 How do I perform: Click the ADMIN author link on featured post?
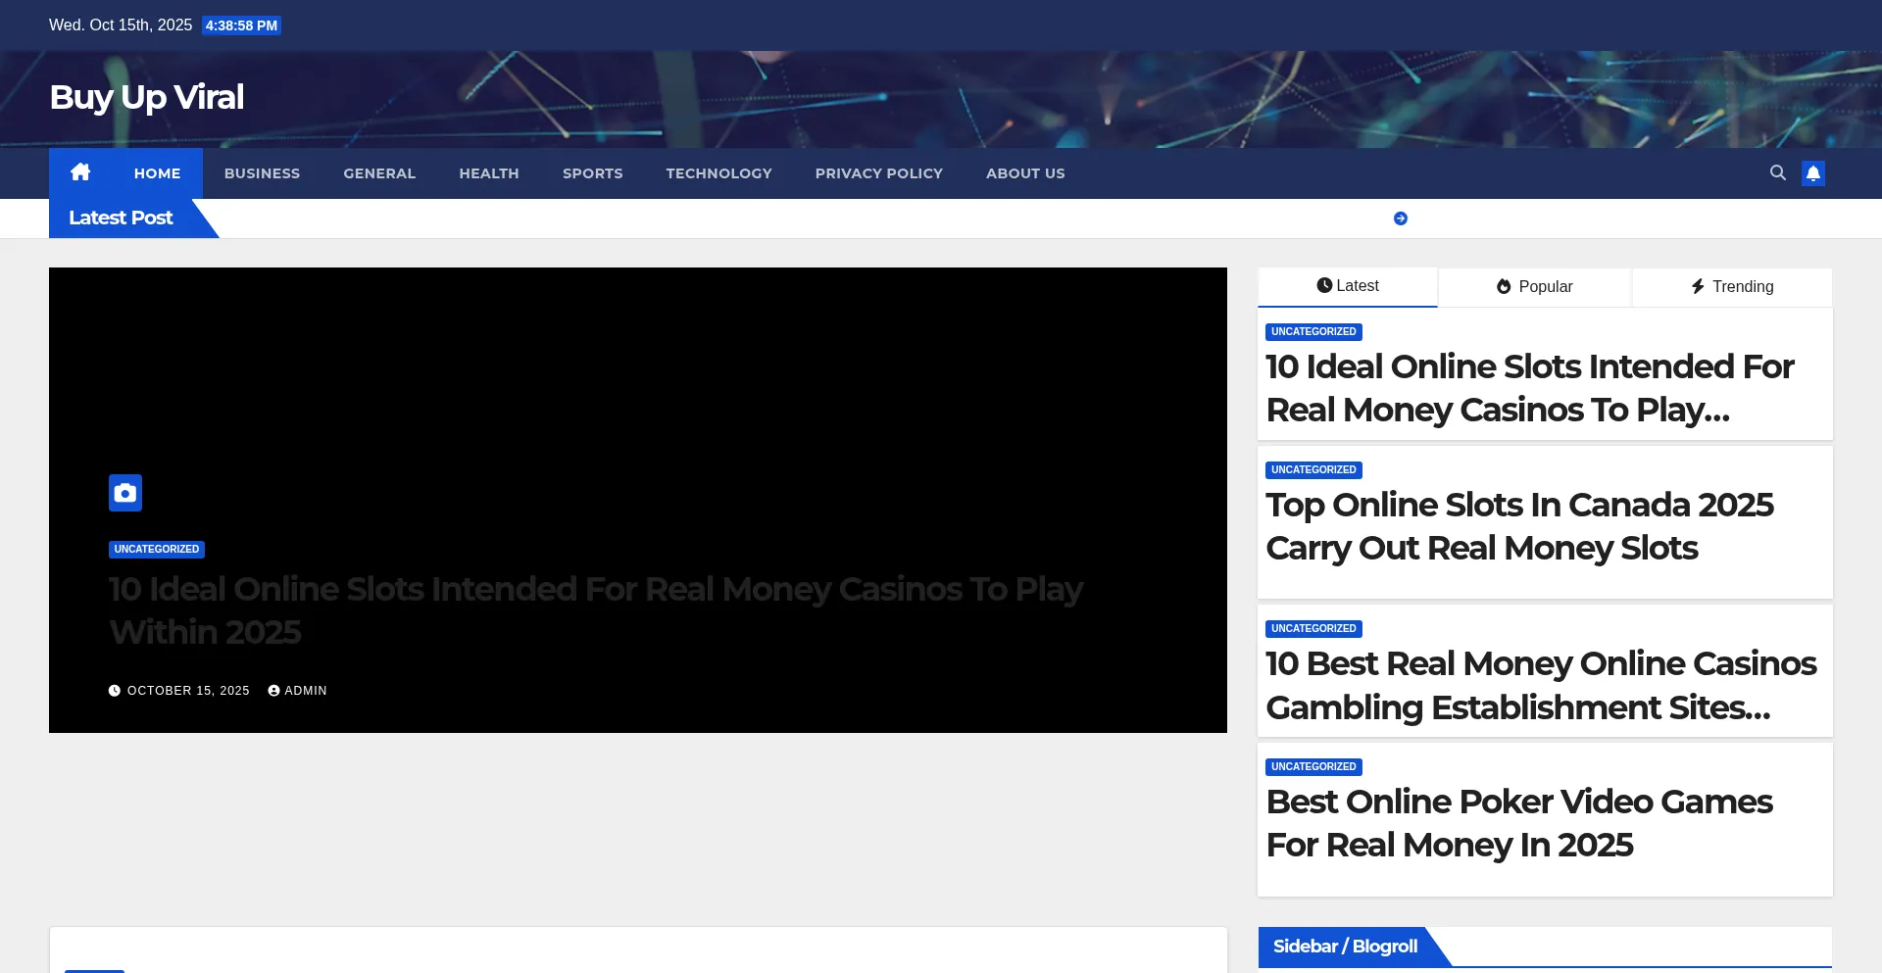[x=305, y=691]
